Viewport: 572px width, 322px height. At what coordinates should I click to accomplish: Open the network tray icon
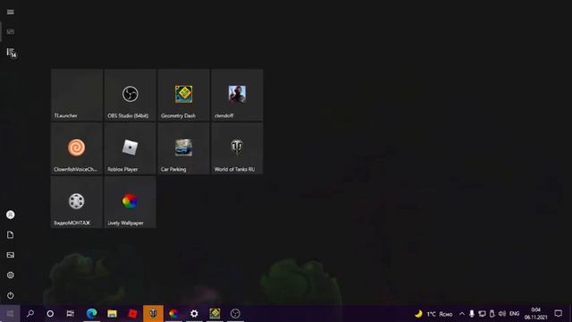tap(482, 314)
